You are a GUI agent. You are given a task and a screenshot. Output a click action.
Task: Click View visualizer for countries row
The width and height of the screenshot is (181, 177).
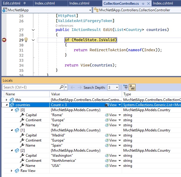[111, 105]
